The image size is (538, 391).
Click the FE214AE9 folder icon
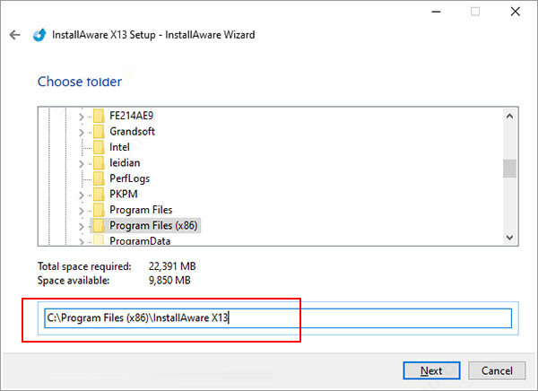99,116
